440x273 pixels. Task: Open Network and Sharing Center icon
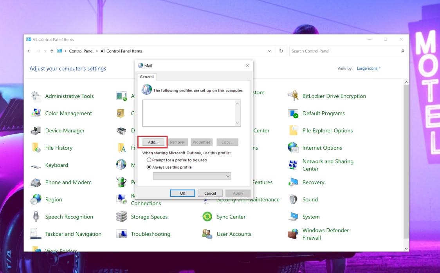[x=293, y=165]
